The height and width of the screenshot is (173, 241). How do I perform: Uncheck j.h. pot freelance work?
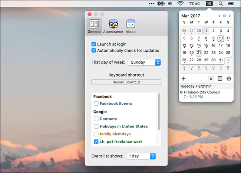coord(96,142)
